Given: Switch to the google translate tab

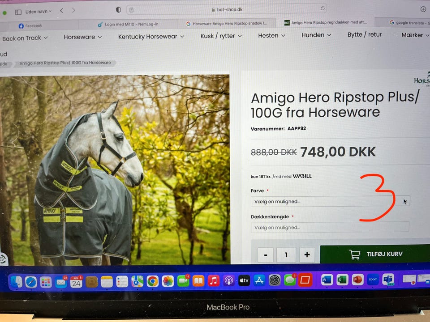Looking at the screenshot, I should pyautogui.click(x=409, y=22).
